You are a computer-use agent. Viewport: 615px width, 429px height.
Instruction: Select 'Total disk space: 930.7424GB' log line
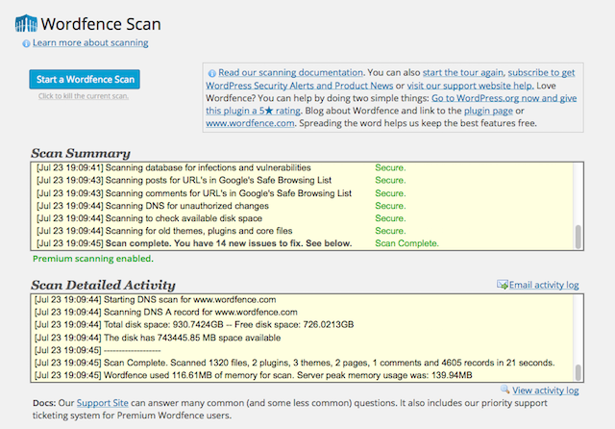click(194, 324)
